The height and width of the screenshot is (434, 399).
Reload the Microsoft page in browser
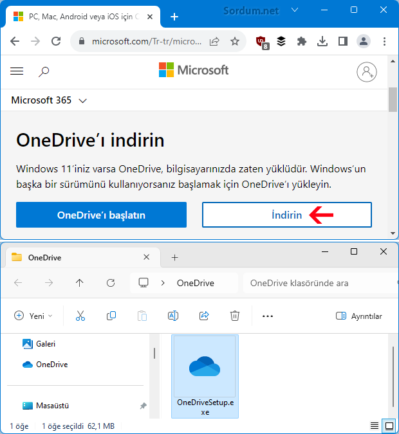(x=56, y=42)
